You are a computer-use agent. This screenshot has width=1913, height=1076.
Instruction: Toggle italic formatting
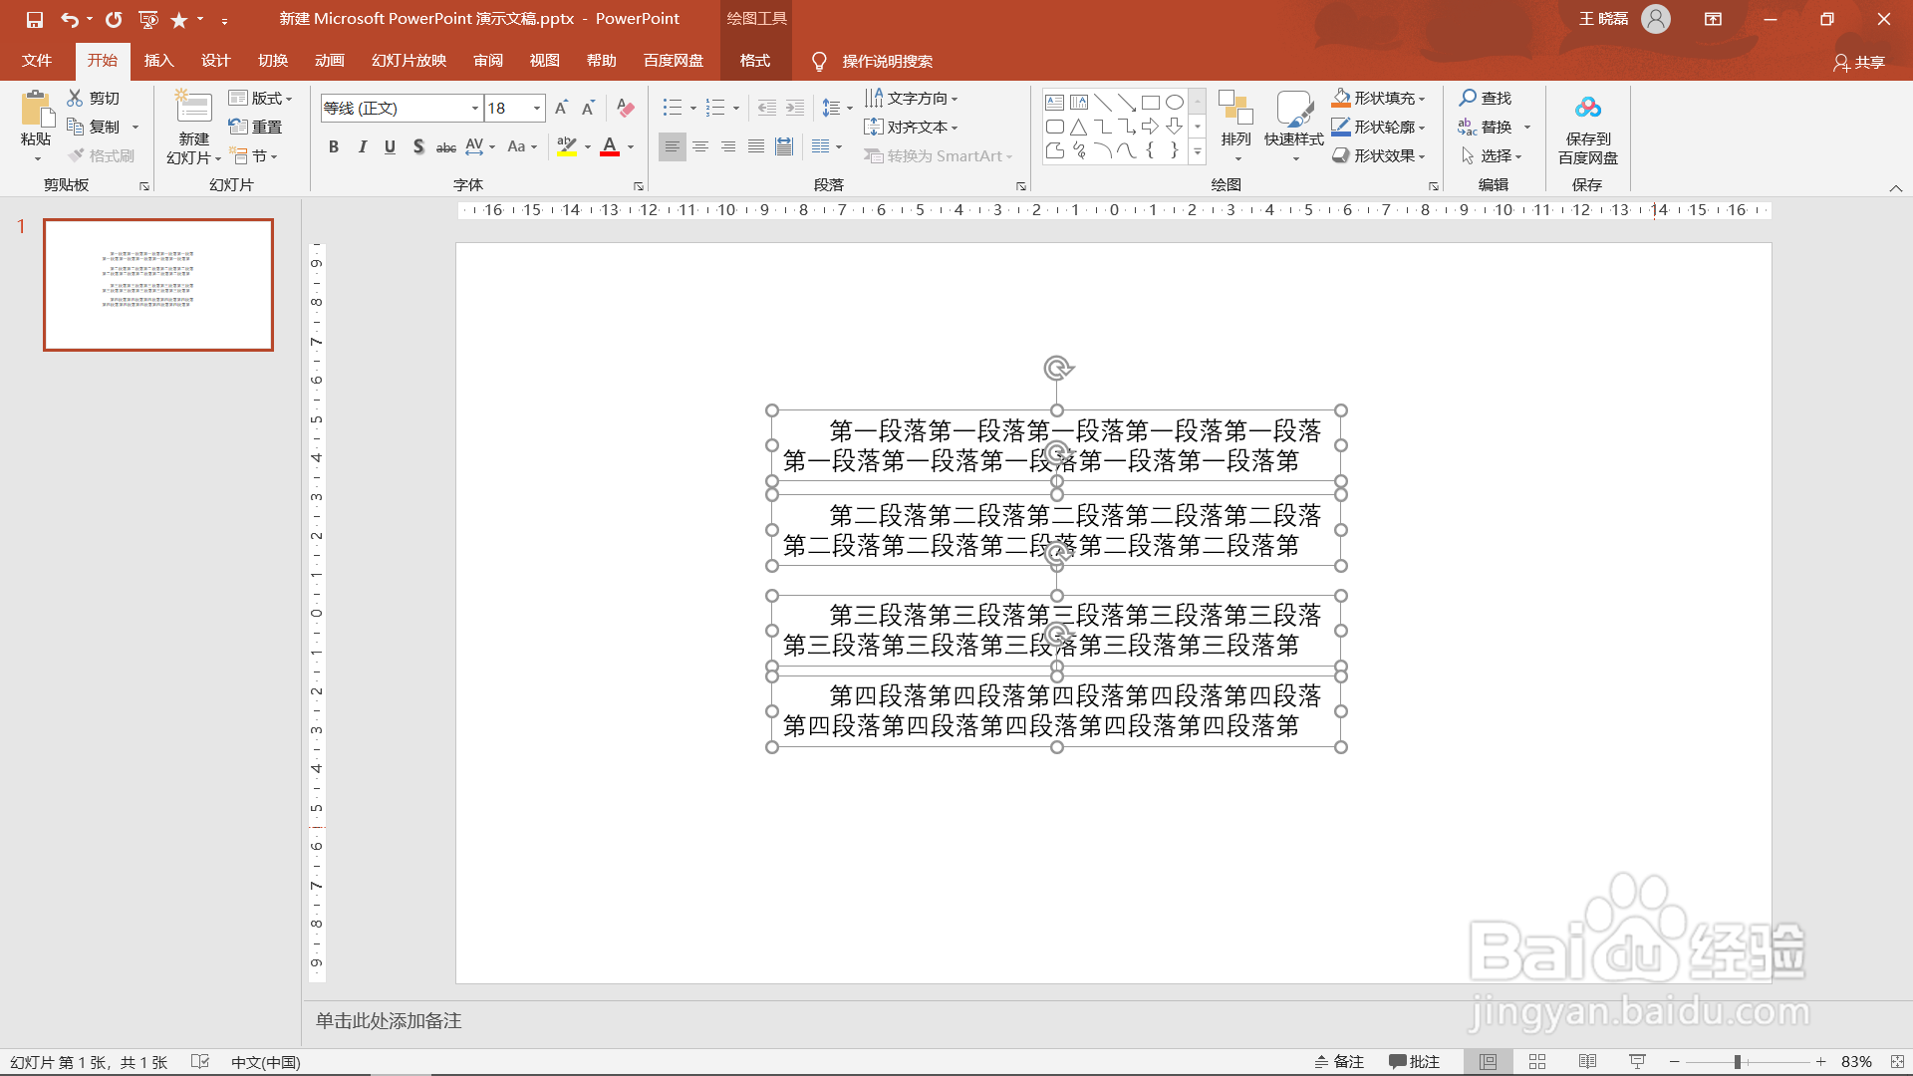pos(362,146)
